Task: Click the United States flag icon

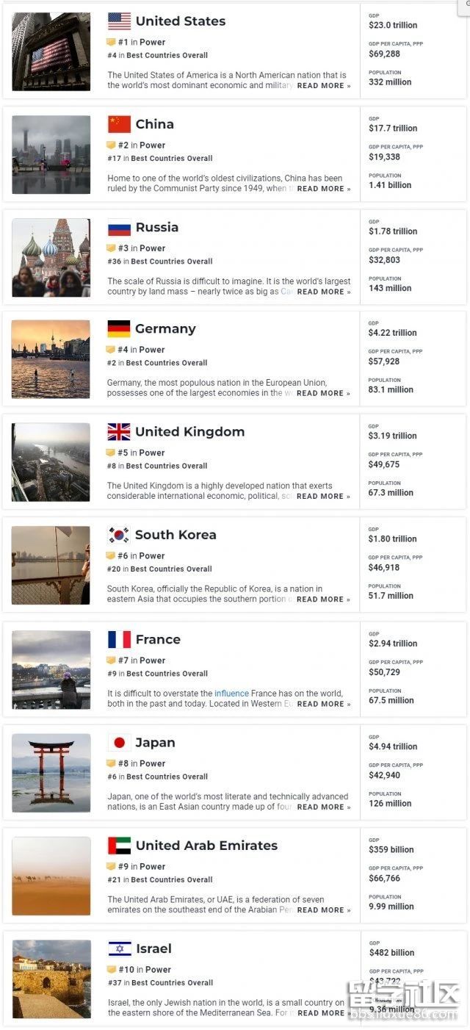Action: point(119,21)
